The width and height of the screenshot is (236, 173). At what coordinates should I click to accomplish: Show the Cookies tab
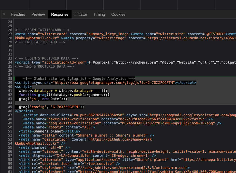pyautogui.click(x=118, y=14)
